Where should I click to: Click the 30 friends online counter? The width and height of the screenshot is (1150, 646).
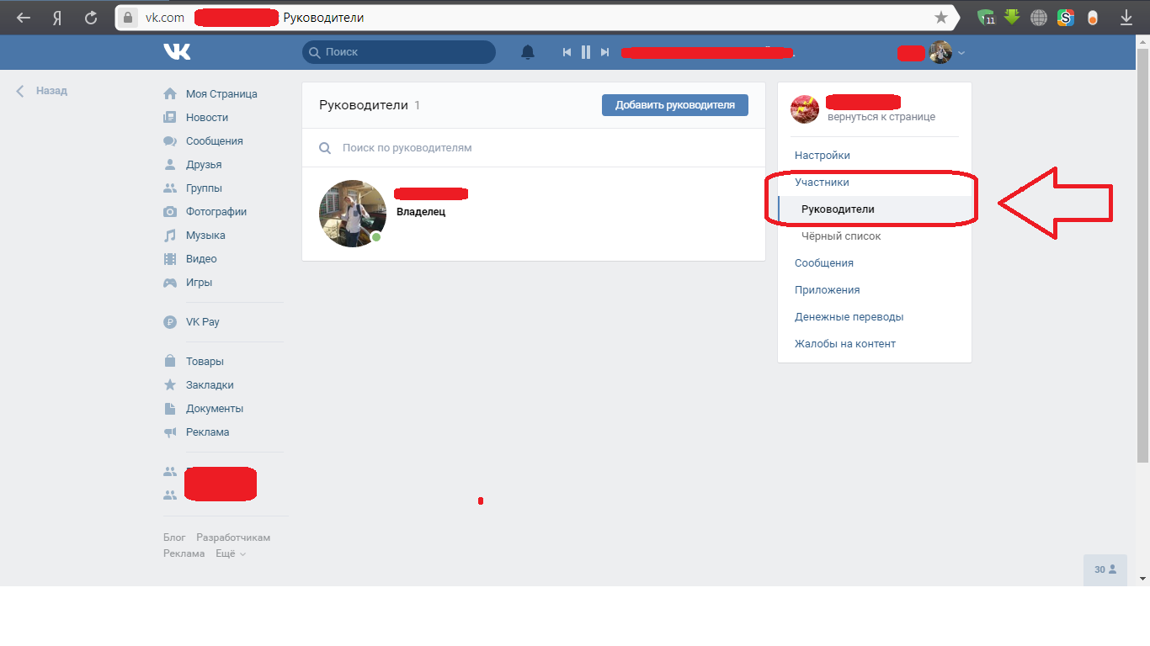(x=1105, y=569)
